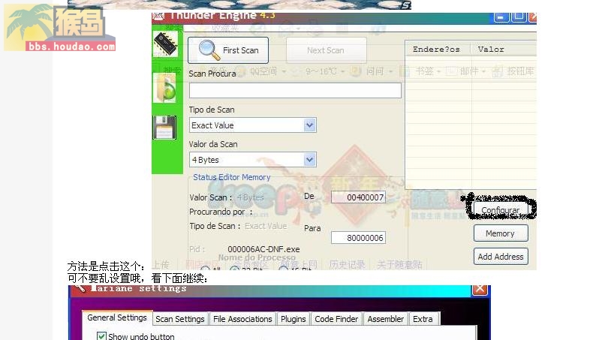This screenshot has height=340, width=596.
Task: Toggle the Show undo button checkbox
Action: point(101,336)
